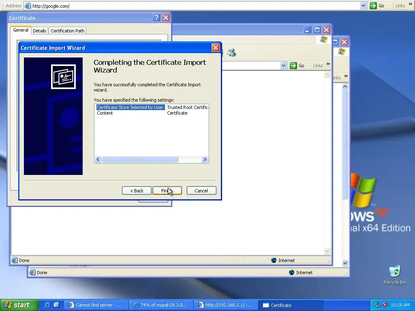Screen dimensions: 415x311
Task: Select 'Certificate Store Selected by User' row
Action: click(x=130, y=107)
